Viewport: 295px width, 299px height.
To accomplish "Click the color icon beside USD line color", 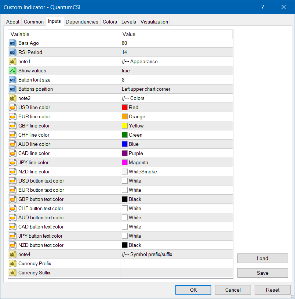I will [x=12, y=107].
